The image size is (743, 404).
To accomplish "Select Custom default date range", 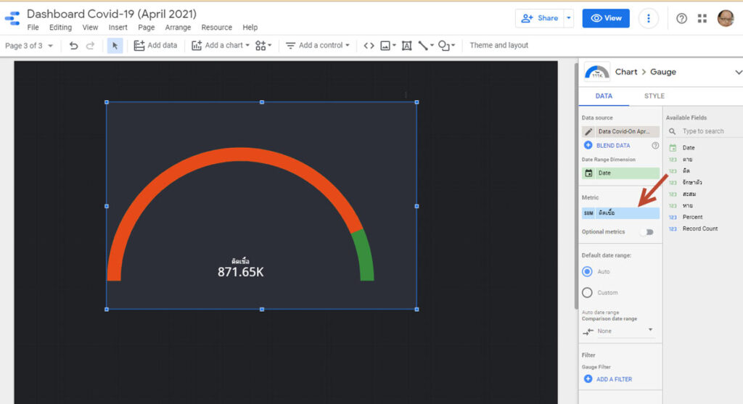I will point(587,293).
